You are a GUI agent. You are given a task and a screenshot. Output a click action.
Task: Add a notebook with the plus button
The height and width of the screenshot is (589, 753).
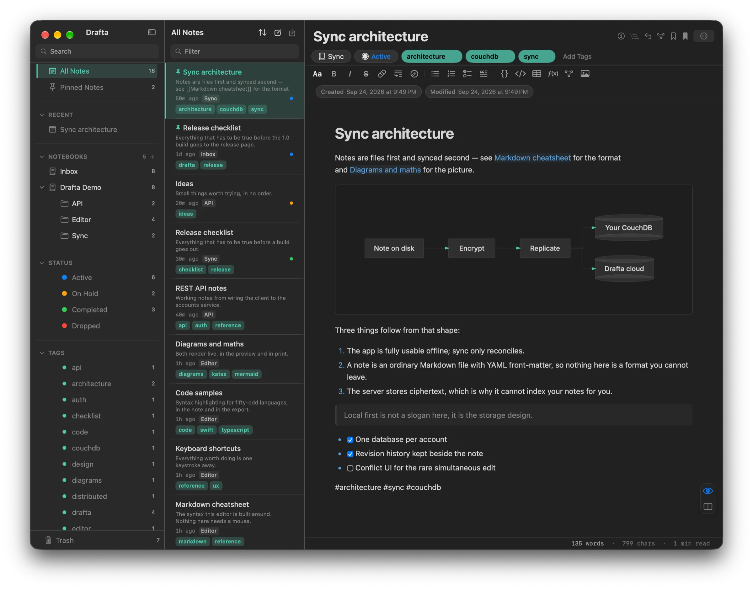click(152, 157)
